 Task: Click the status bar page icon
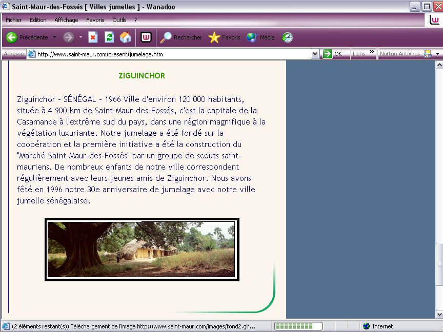click(6, 326)
